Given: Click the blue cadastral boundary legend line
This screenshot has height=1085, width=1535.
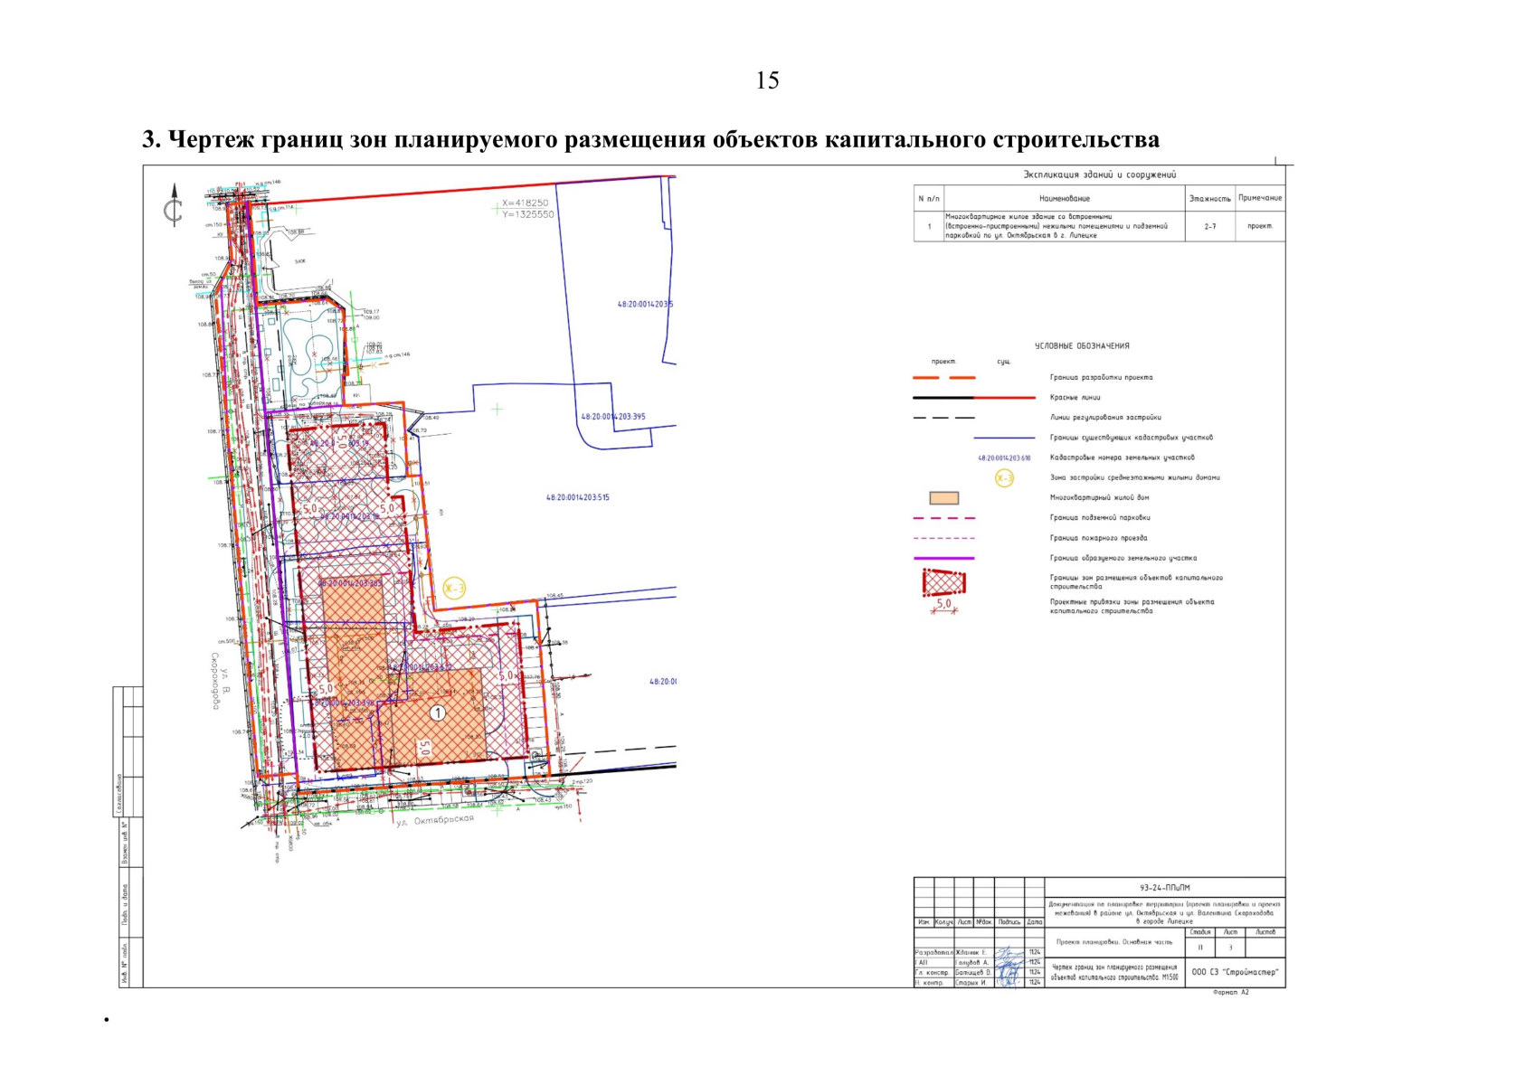Looking at the screenshot, I should click(x=1004, y=438).
